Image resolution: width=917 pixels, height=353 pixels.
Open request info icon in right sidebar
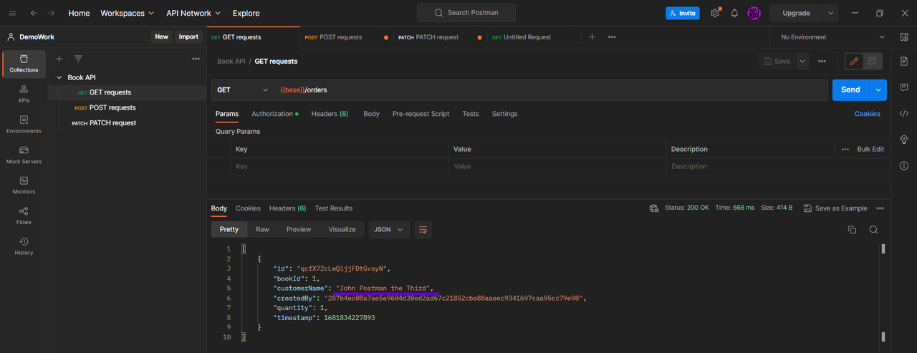pos(904,166)
